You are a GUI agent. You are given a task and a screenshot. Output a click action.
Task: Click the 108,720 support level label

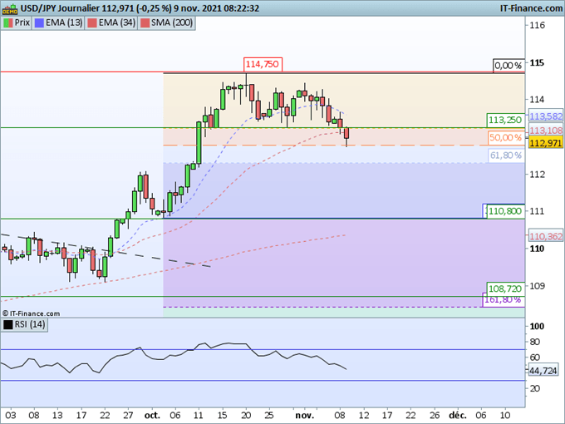click(505, 288)
